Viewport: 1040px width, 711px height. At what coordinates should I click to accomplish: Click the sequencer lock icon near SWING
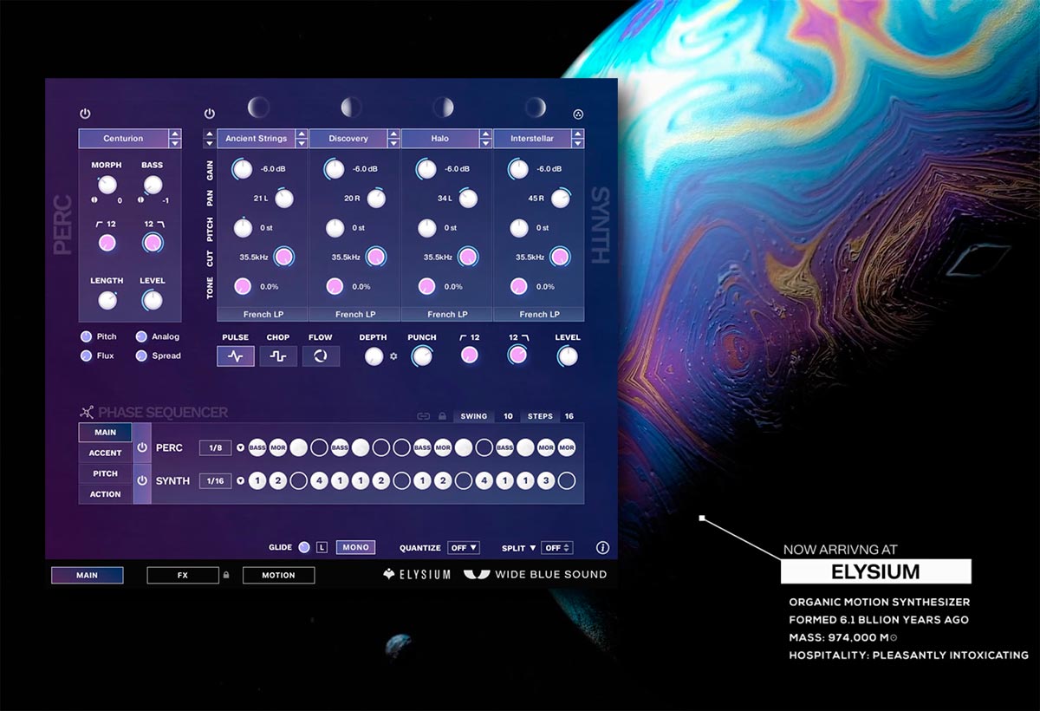coord(442,416)
